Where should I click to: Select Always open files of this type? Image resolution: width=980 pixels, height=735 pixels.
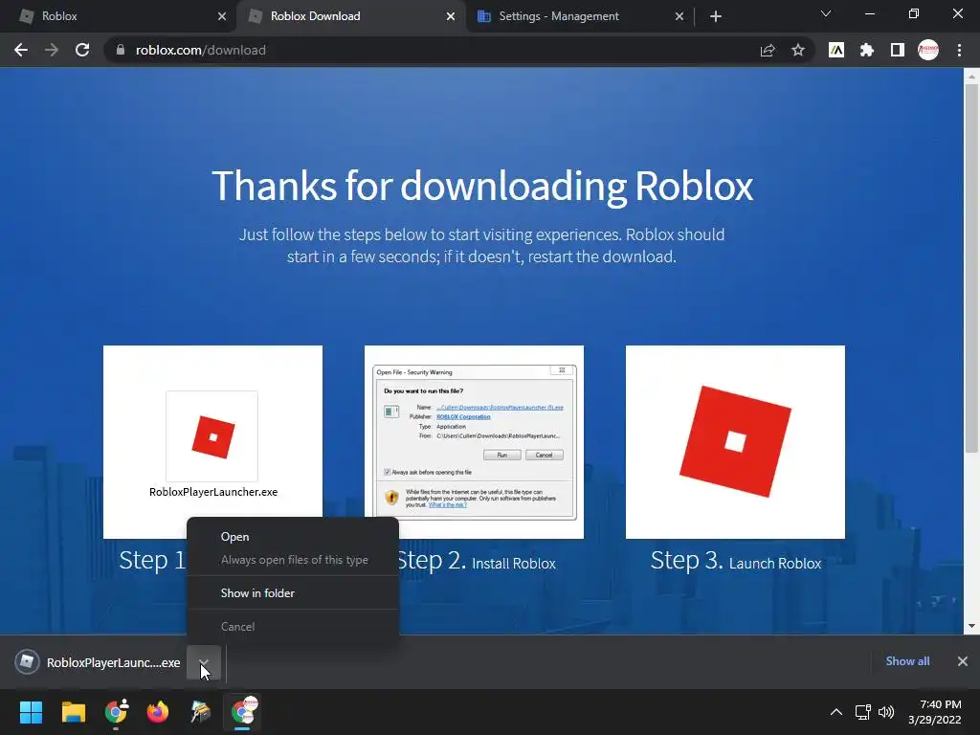point(293,560)
